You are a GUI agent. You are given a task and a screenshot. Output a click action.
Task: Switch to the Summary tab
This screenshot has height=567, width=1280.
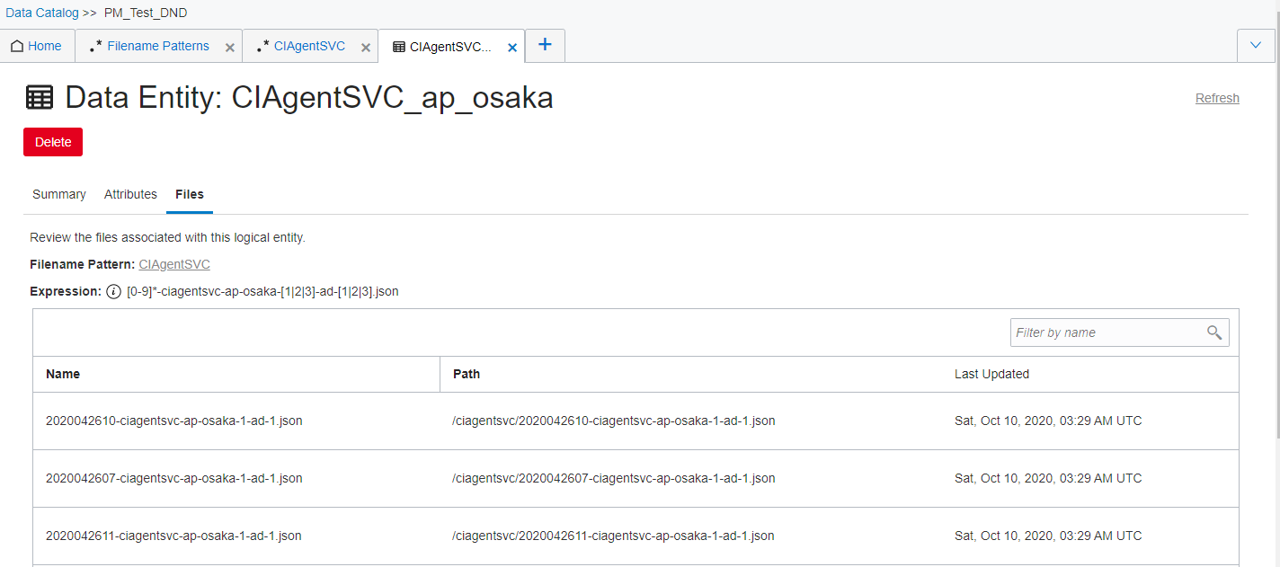[59, 194]
